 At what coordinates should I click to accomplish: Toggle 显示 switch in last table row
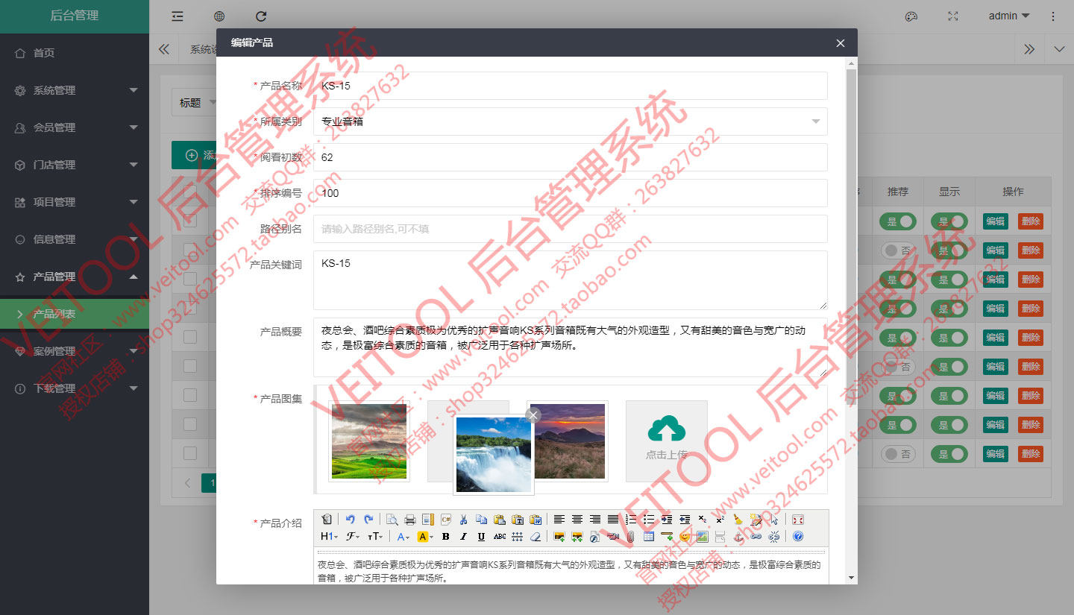point(949,453)
